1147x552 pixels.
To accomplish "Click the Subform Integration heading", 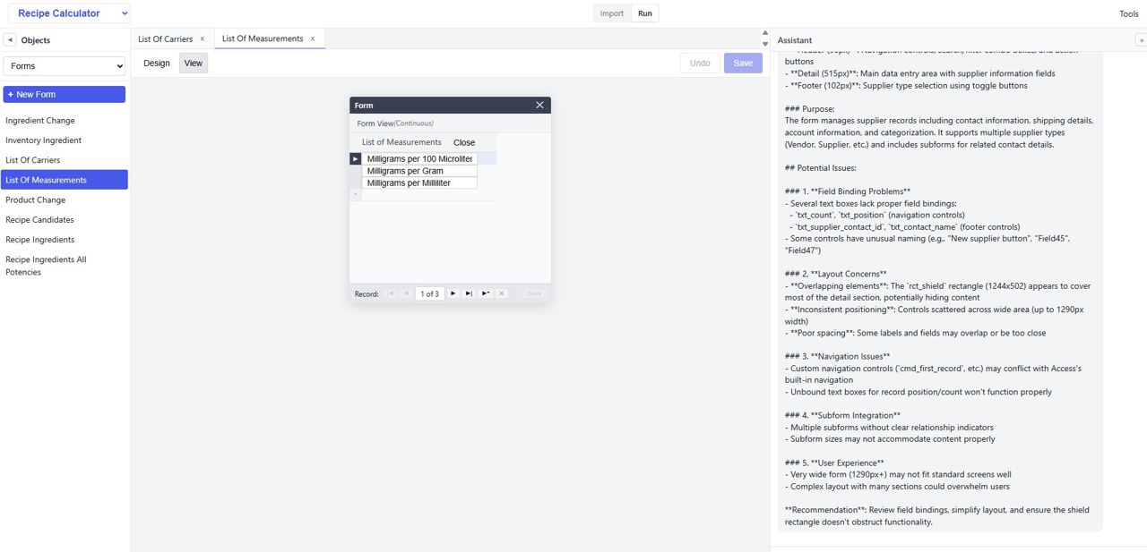I will click(x=842, y=415).
